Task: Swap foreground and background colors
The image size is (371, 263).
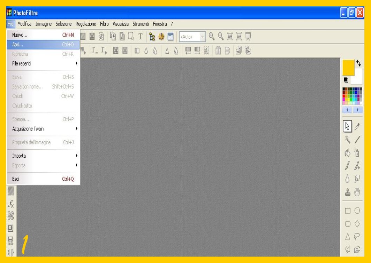Action: click(x=359, y=64)
